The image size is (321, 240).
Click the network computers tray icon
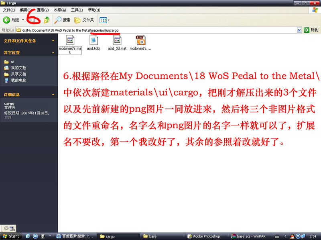point(303,236)
